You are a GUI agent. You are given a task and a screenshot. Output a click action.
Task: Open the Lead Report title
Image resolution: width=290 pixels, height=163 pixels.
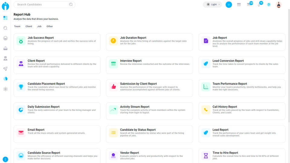(220, 130)
